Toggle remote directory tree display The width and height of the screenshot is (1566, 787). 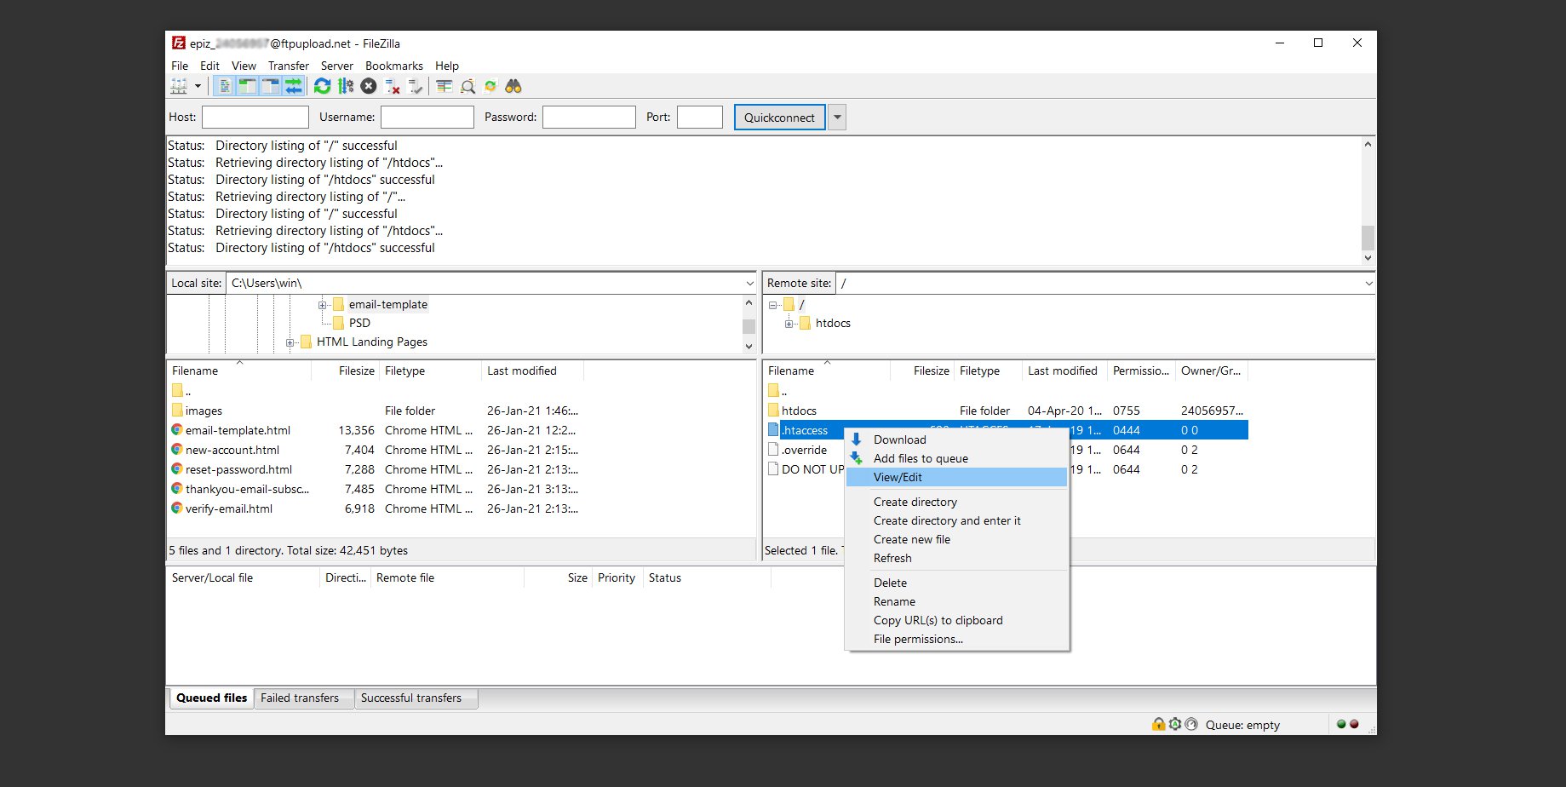[271, 86]
